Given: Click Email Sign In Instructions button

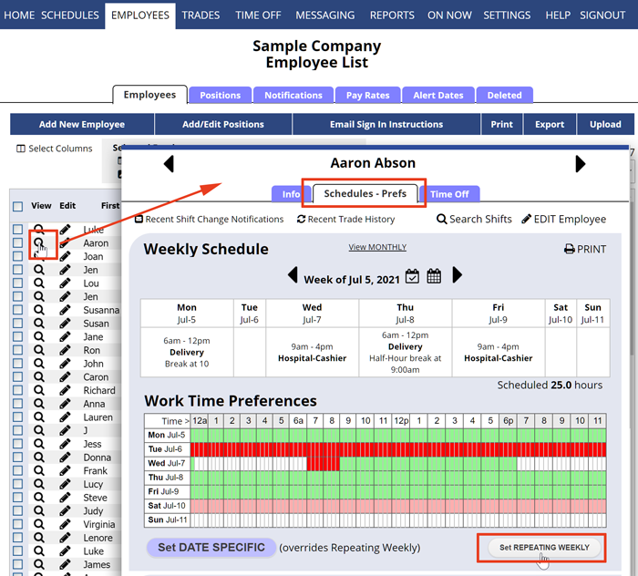Looking at the screenshot, I should point(386,124).
